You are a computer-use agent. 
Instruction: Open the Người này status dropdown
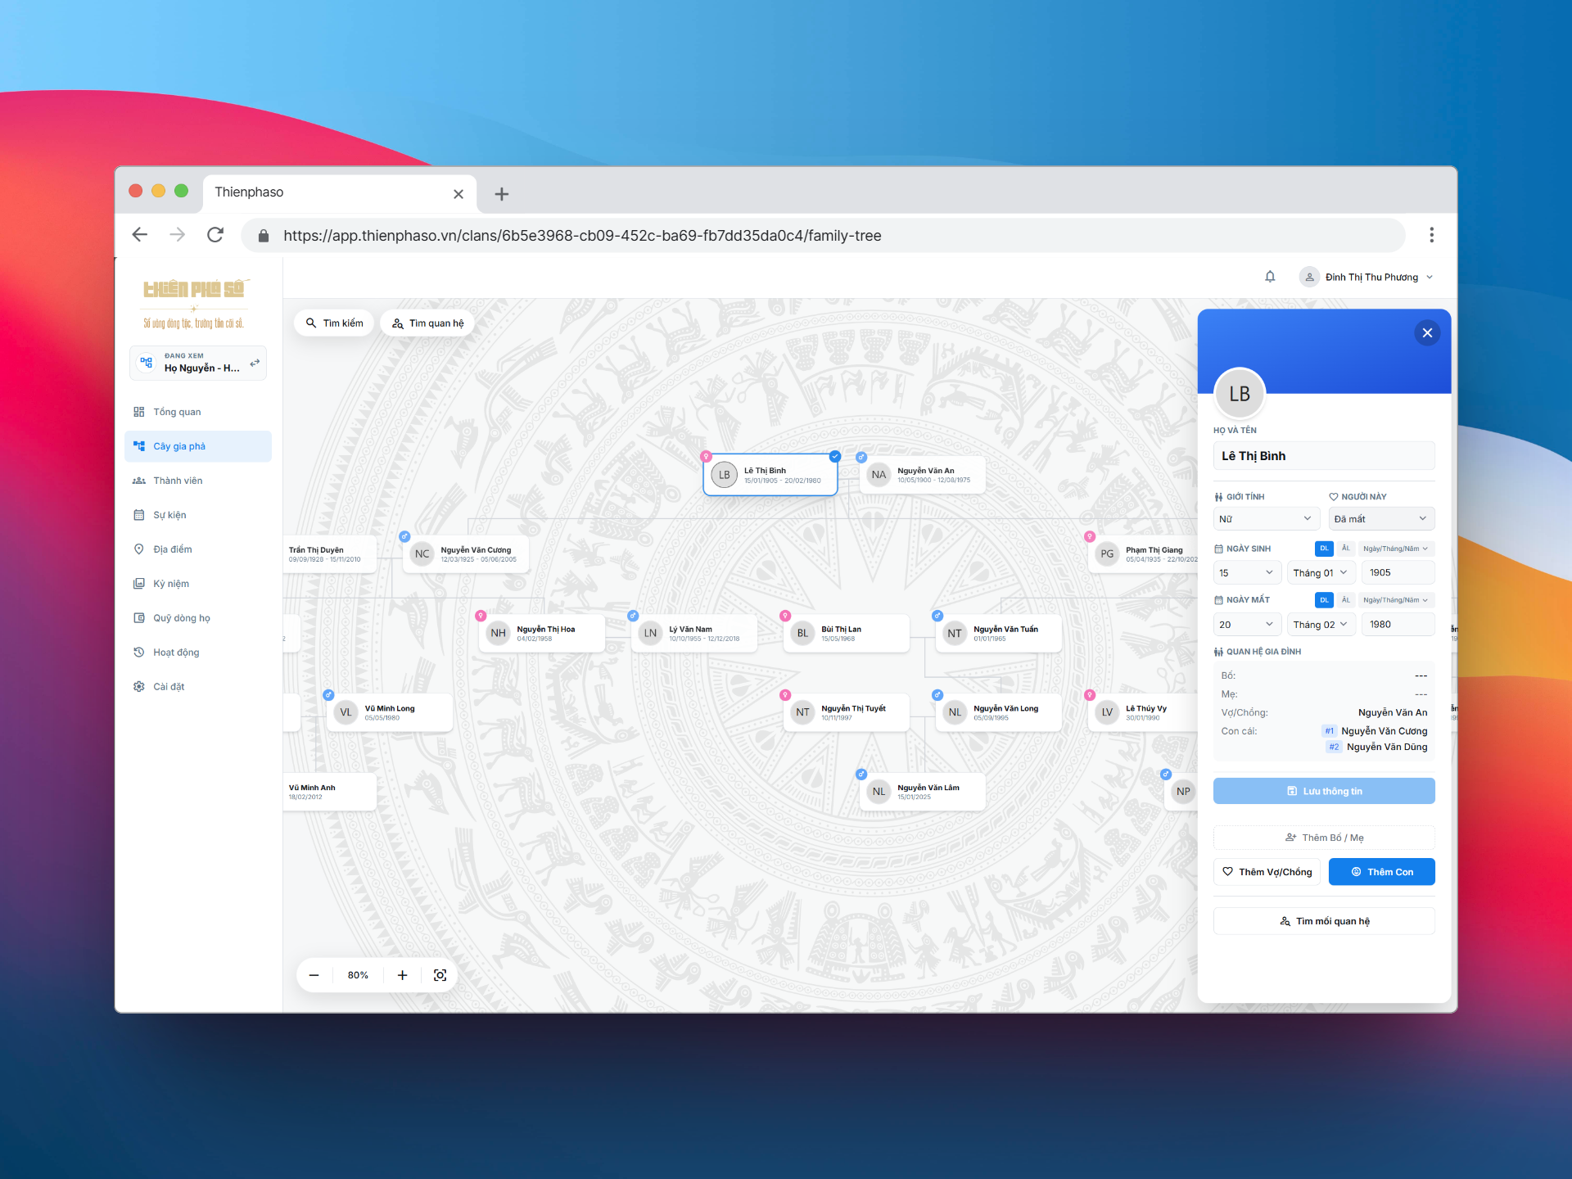(1381, 518)
